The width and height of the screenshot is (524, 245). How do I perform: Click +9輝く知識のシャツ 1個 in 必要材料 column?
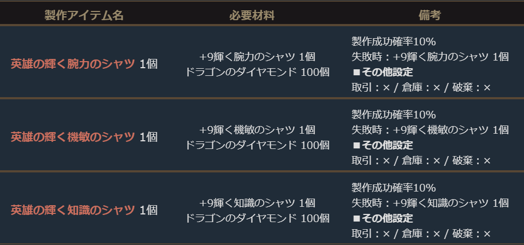(x=257, y=203)
